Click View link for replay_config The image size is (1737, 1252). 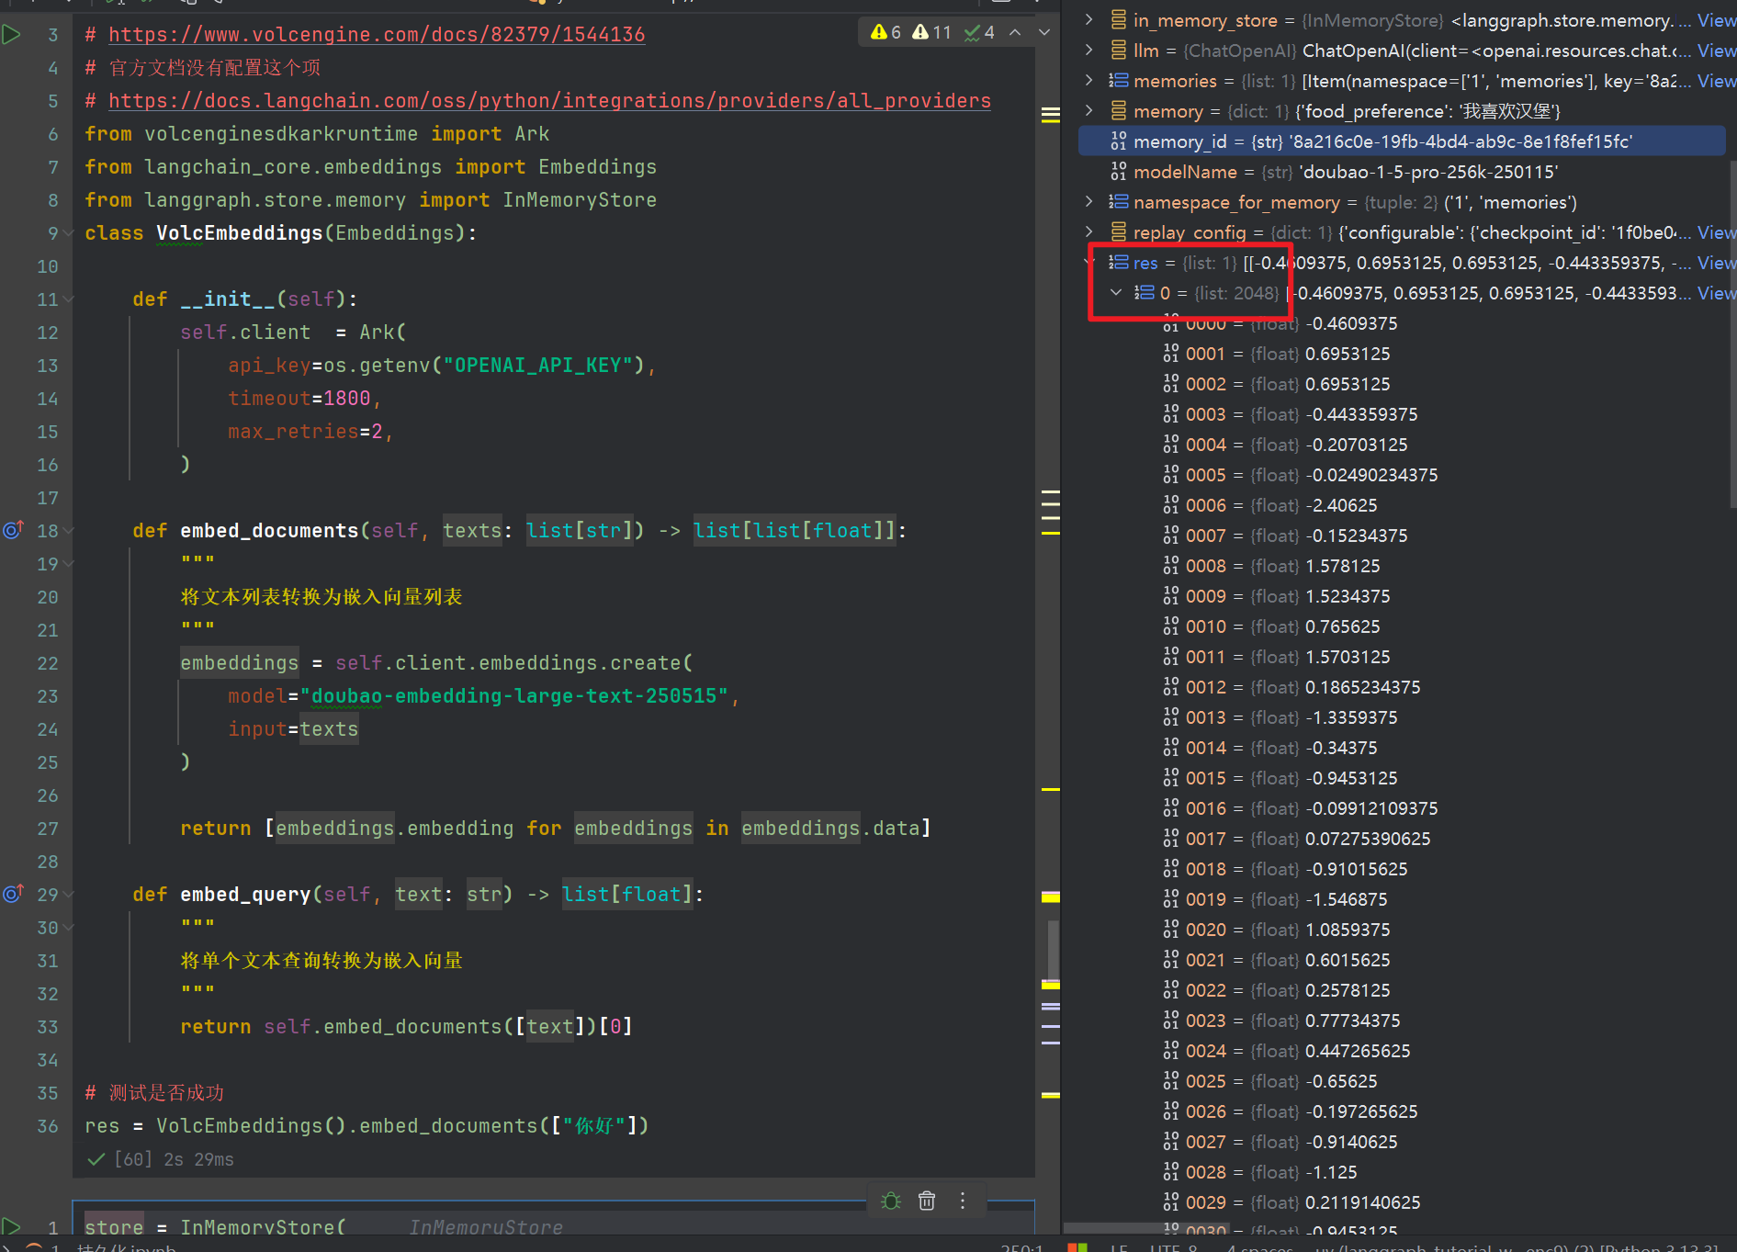(x=1716, y=231)
